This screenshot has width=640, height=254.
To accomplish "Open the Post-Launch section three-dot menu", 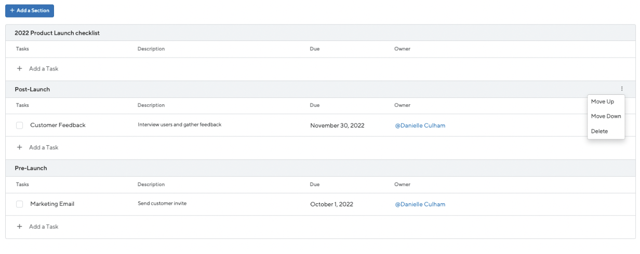I will (622, 89).
